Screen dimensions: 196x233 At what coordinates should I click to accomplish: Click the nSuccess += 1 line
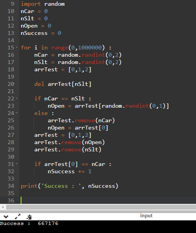click(69, 171)
